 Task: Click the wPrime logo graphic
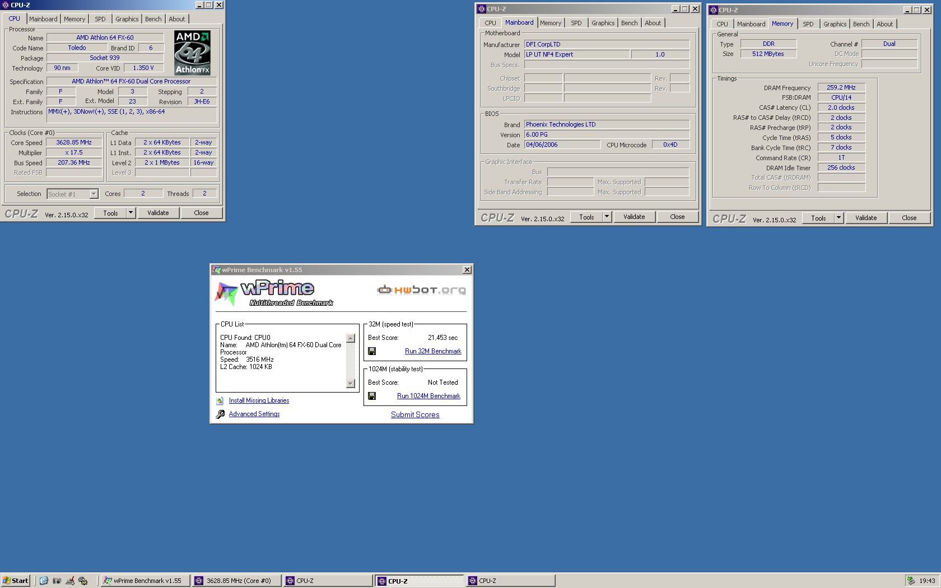click(274, 293)
